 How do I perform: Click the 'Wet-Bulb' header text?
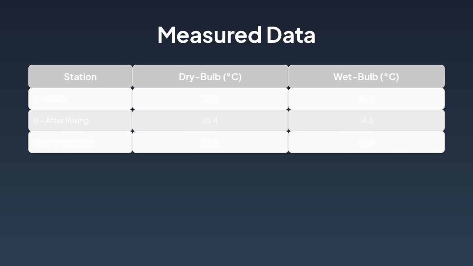pyautogui.click(x=355, y=76)
